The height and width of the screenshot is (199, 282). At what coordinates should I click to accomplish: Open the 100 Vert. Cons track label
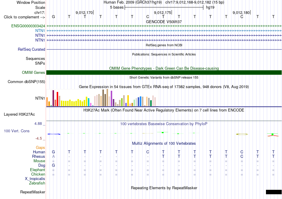click(17, 131)
